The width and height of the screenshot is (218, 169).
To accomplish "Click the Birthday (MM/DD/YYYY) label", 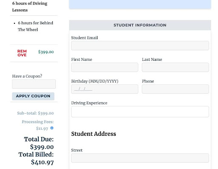I will point(95,81).
